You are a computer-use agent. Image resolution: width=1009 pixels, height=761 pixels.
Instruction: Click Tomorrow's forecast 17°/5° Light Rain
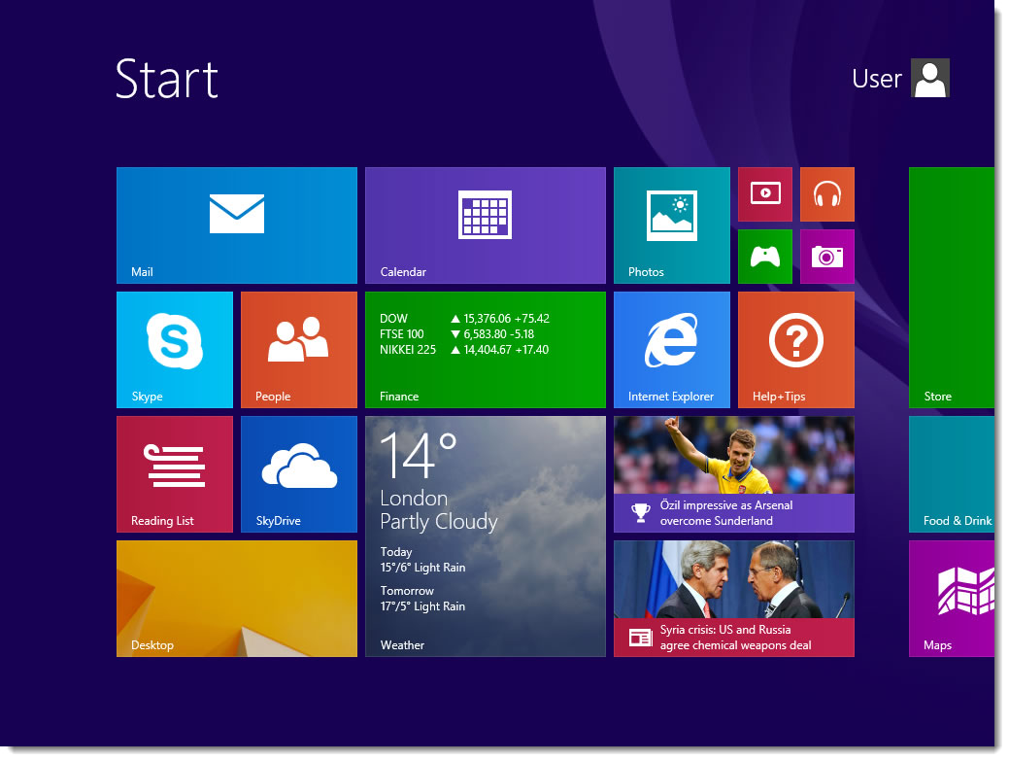(x=422, y=605)
